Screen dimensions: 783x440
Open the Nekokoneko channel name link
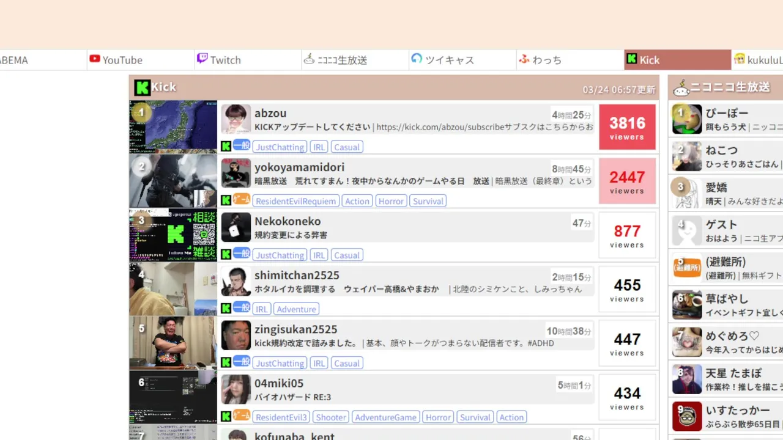tap(288, 221)
